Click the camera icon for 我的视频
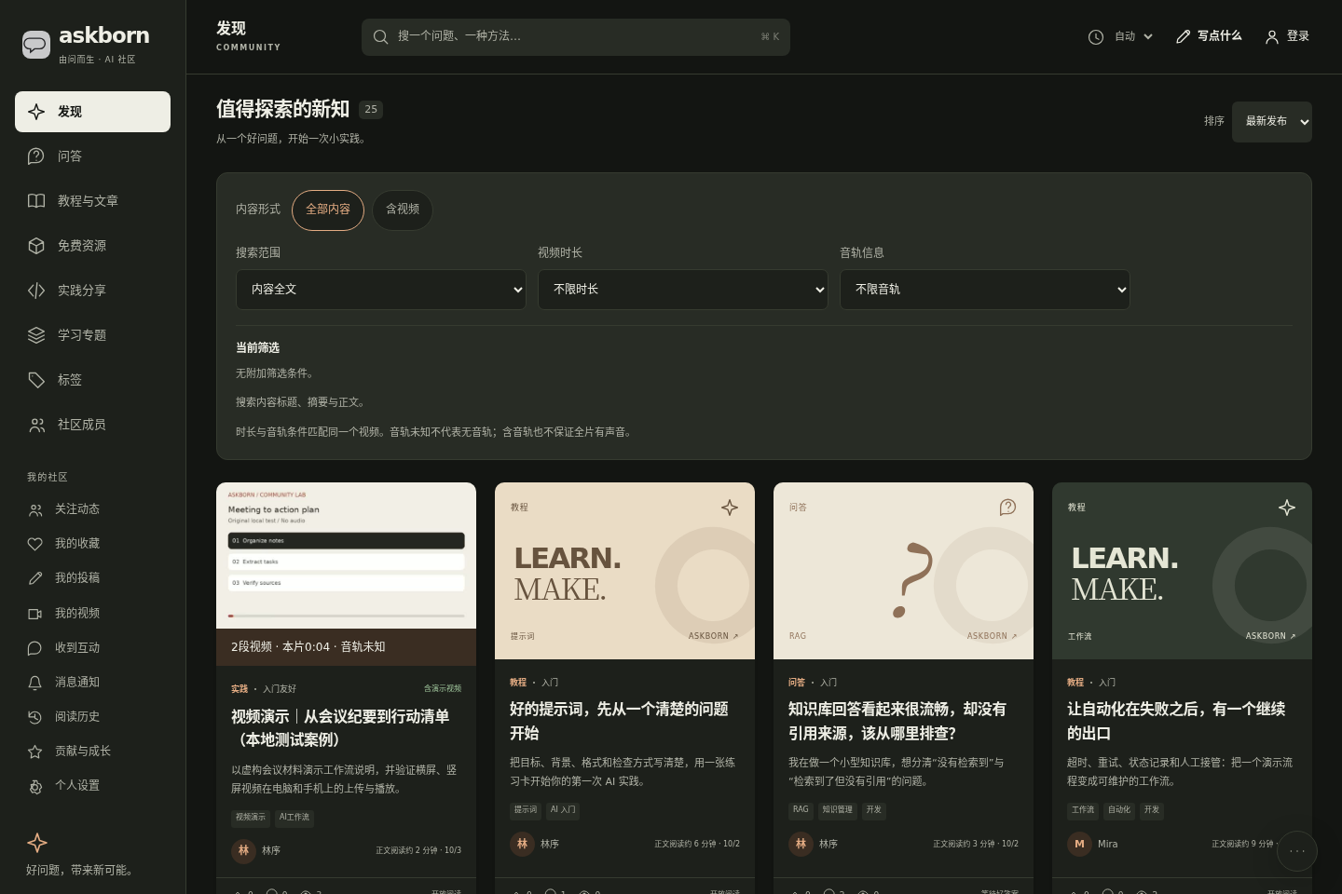The height and width of the screenshot is (894, 1342). [x=35, y=614]
